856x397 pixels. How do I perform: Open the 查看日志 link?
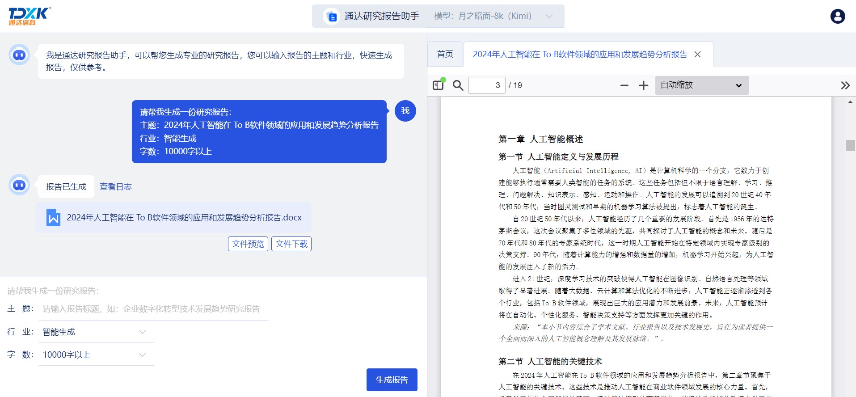click(x=116, y=187)
